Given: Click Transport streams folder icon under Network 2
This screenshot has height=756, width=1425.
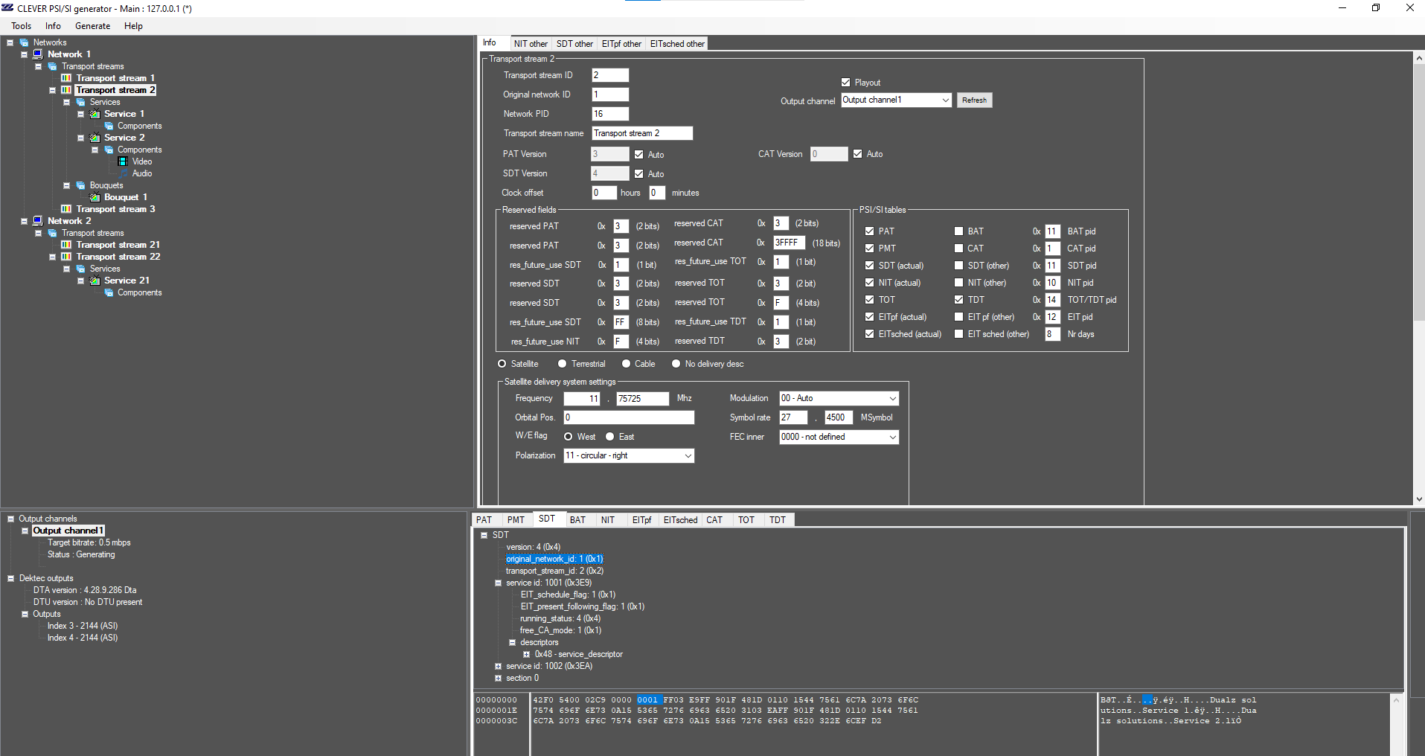Looking at the screenshot, I should click(x=52, y=233).
